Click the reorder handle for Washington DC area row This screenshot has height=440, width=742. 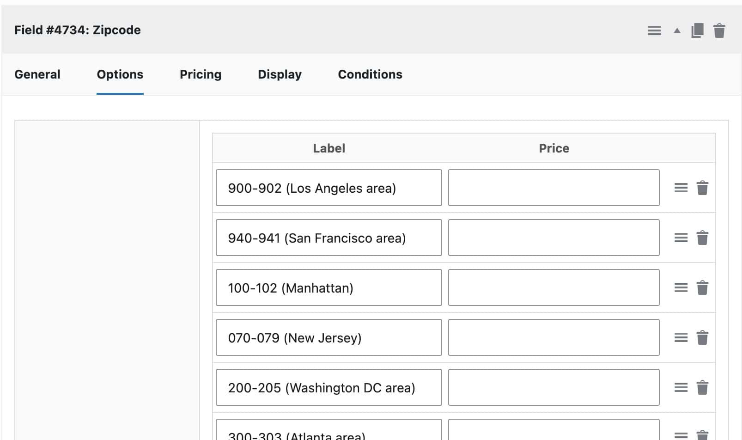(681, 387)
